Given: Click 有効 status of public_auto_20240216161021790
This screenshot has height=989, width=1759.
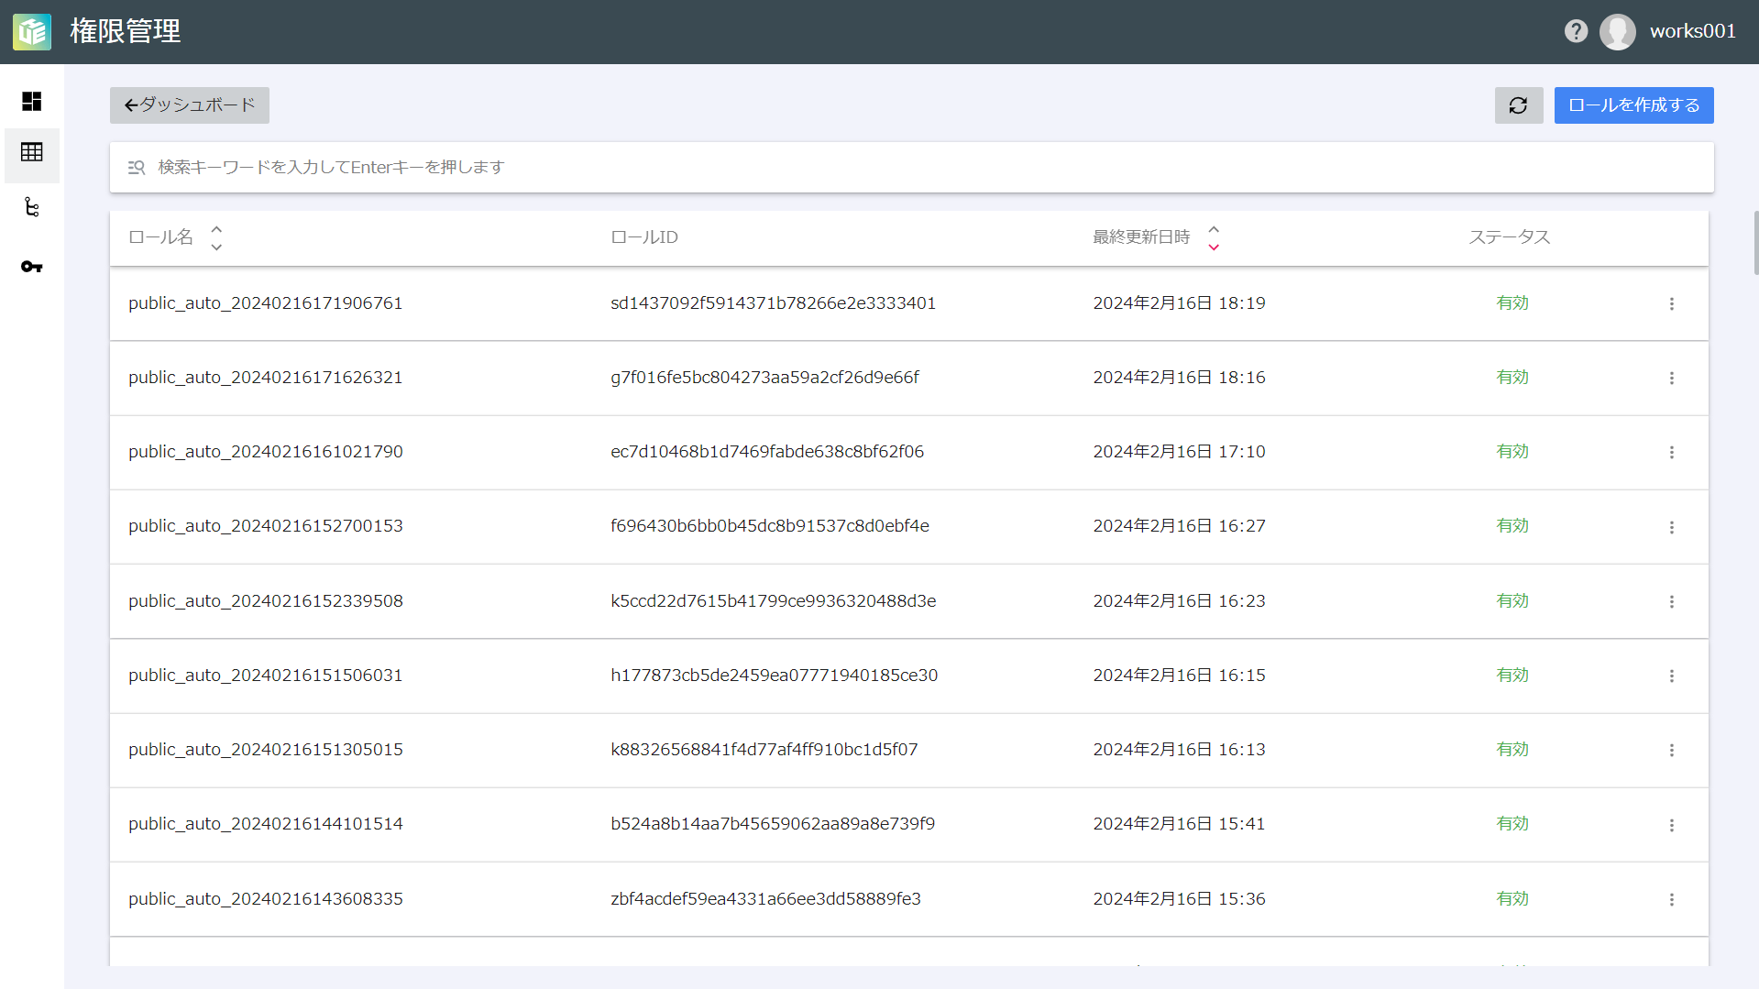Looking at the screenshot, I should click(x=1512, y=452).
